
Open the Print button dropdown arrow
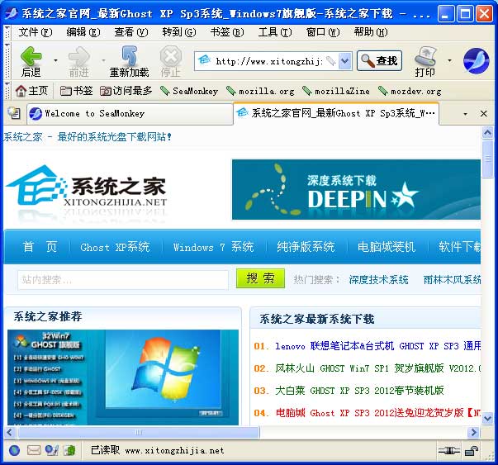coord(449,60)
